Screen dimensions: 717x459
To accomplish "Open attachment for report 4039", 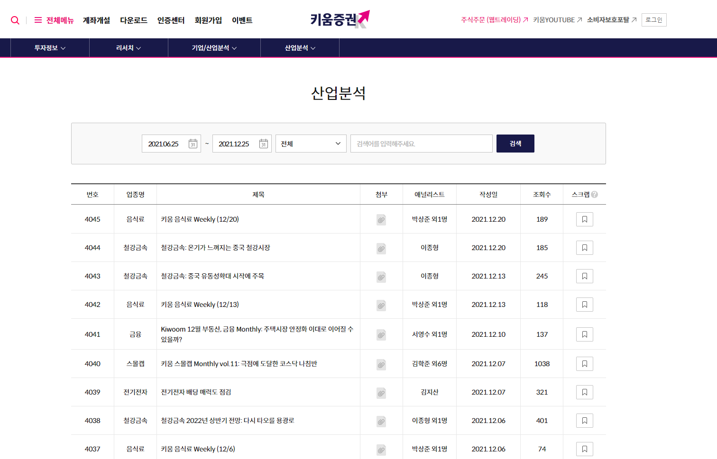I will point(381,393).
